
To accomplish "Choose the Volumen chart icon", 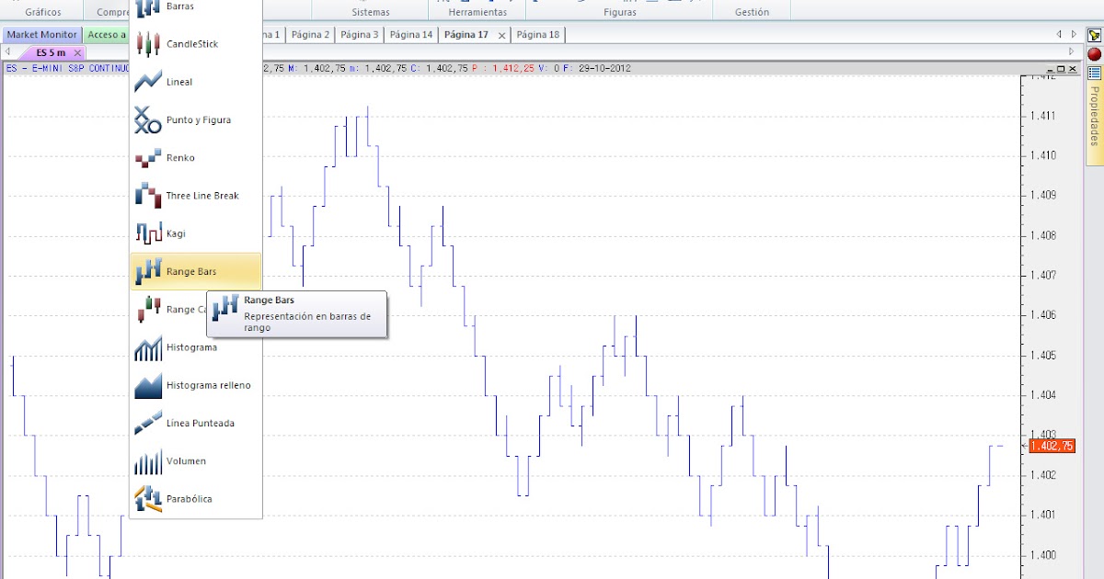I will click(x=148, y=461).
